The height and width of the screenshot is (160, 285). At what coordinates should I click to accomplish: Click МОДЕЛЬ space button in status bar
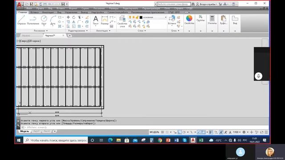point(154,132)
